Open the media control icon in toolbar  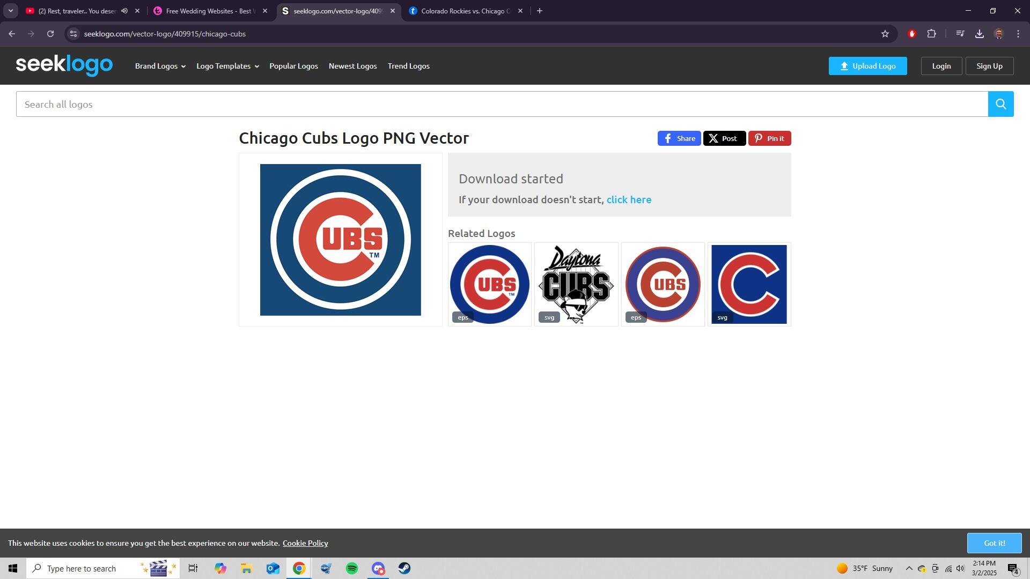[960, 34]
